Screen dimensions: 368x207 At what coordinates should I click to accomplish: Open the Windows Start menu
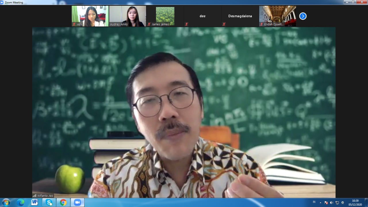click(x=6, y=203)
